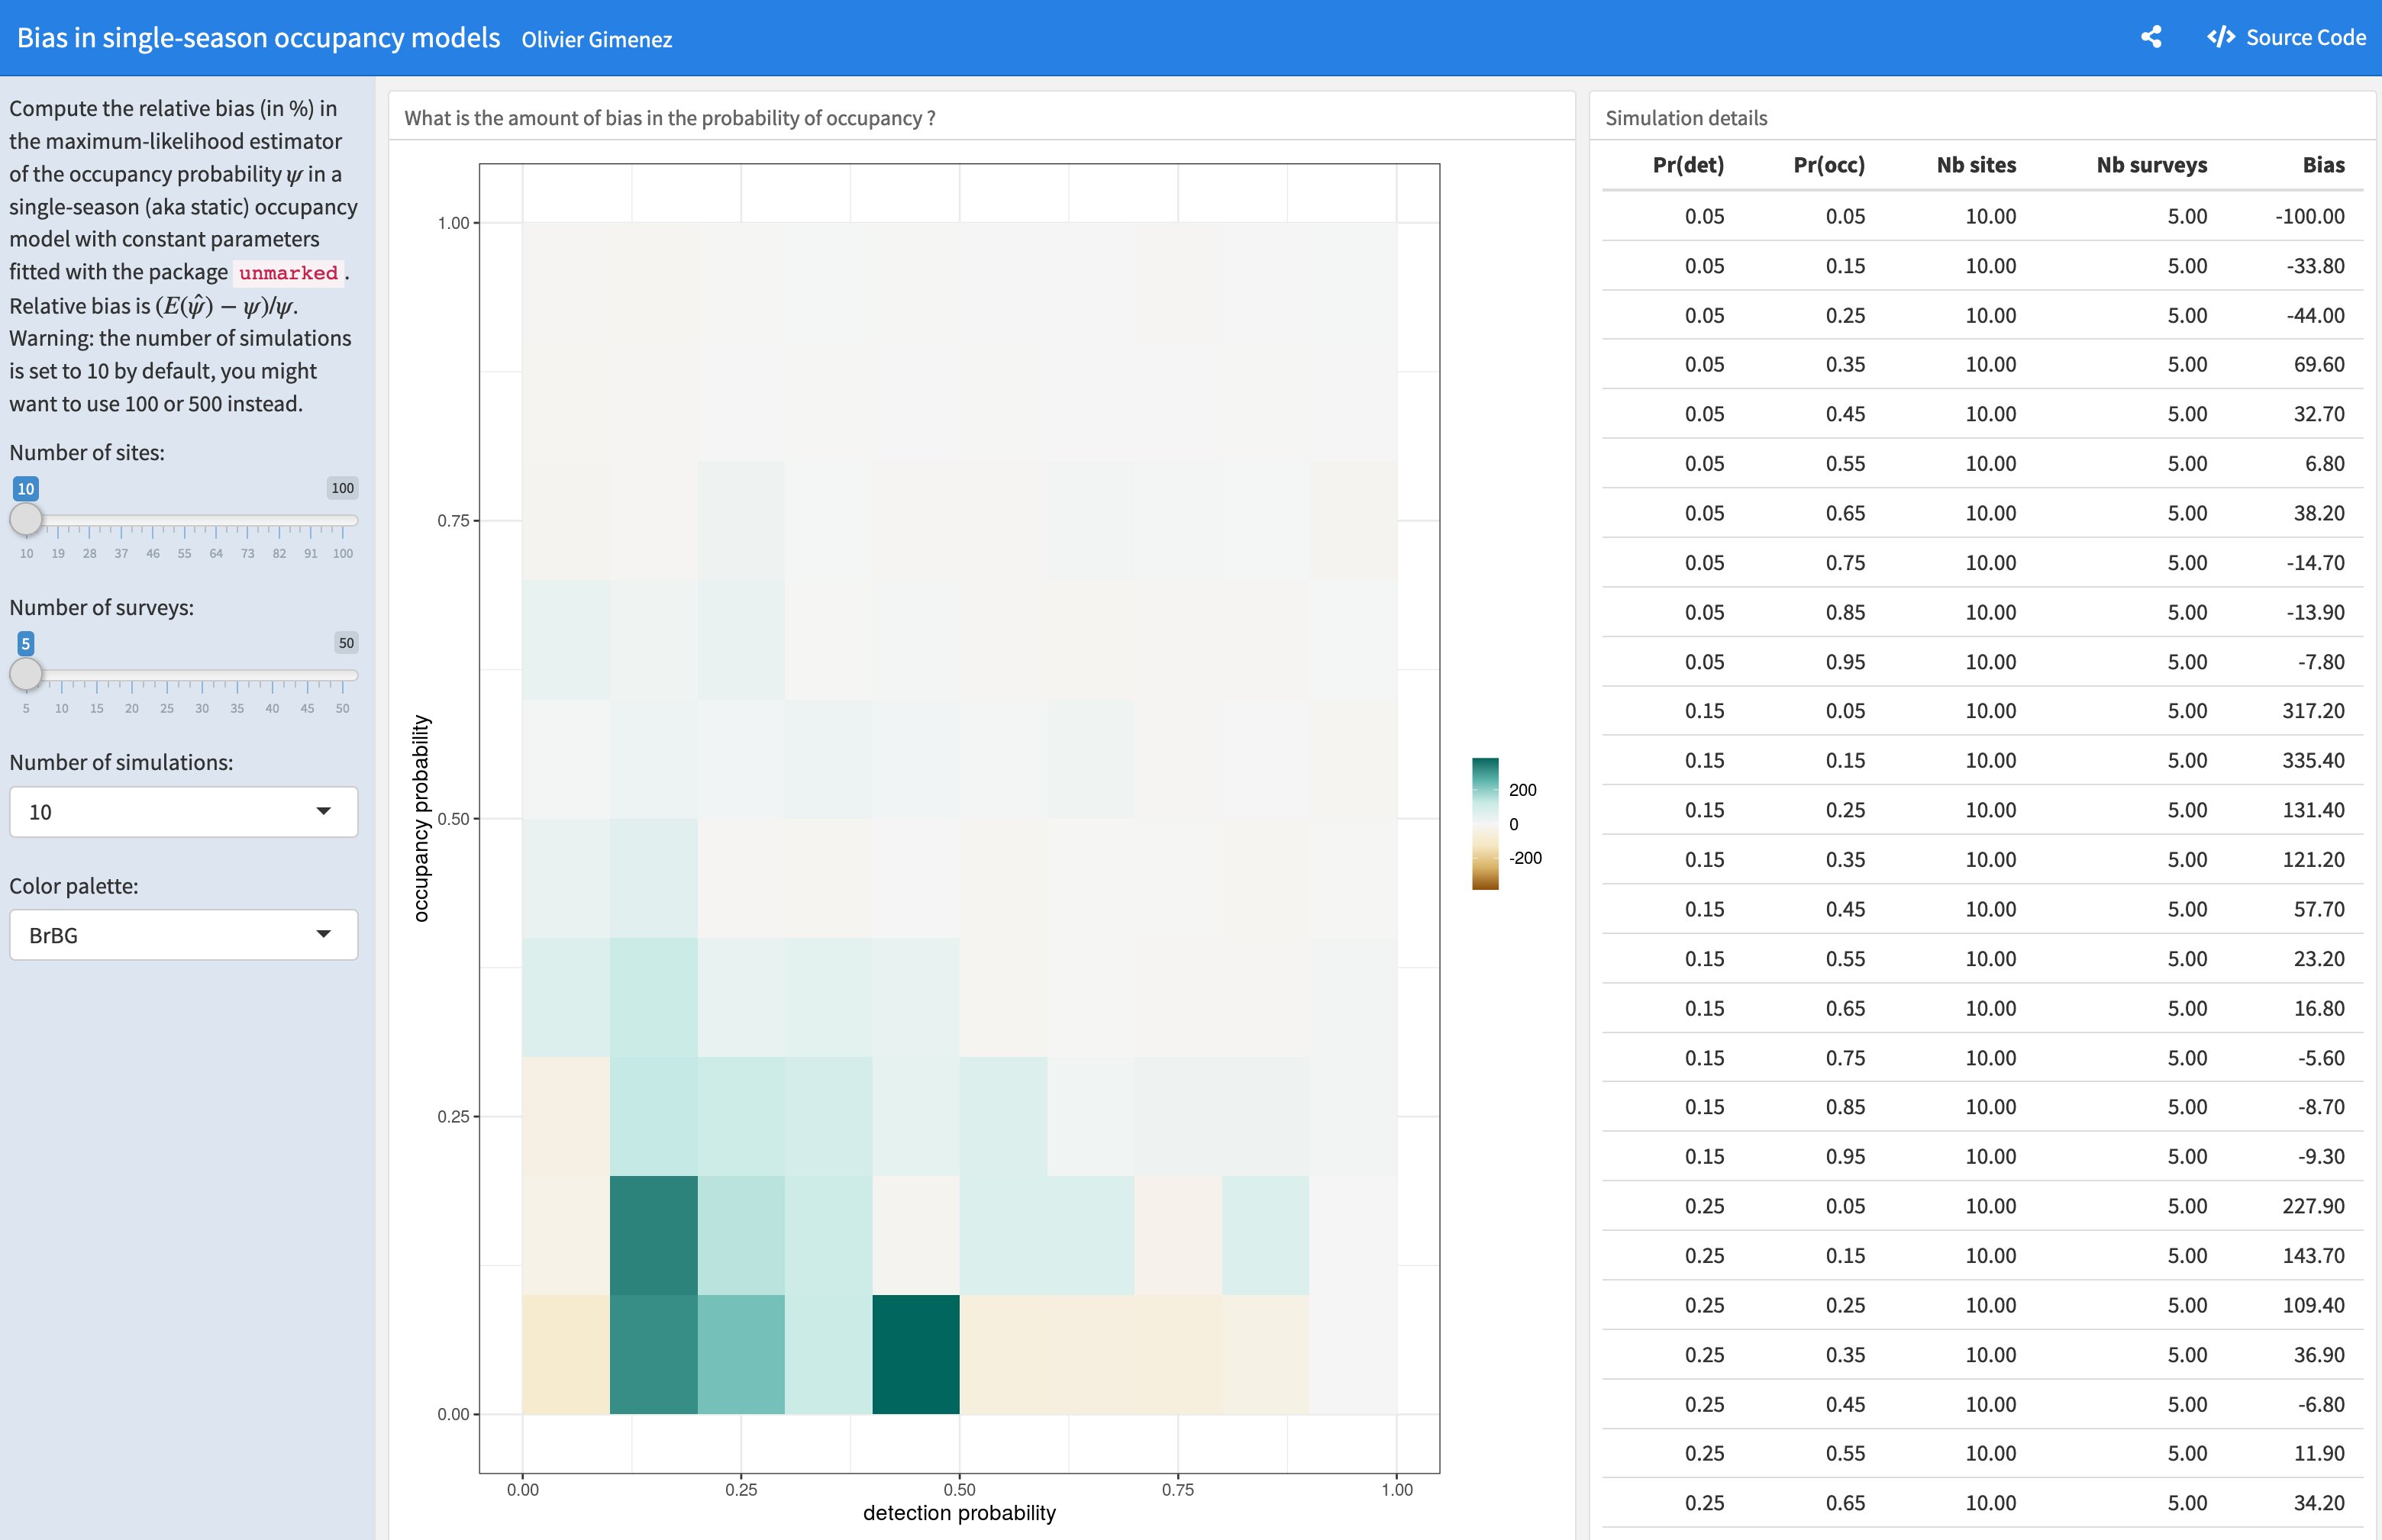
Task: Select the dark teal heatmap cell near bottom
Action: tap(915, 1355)
